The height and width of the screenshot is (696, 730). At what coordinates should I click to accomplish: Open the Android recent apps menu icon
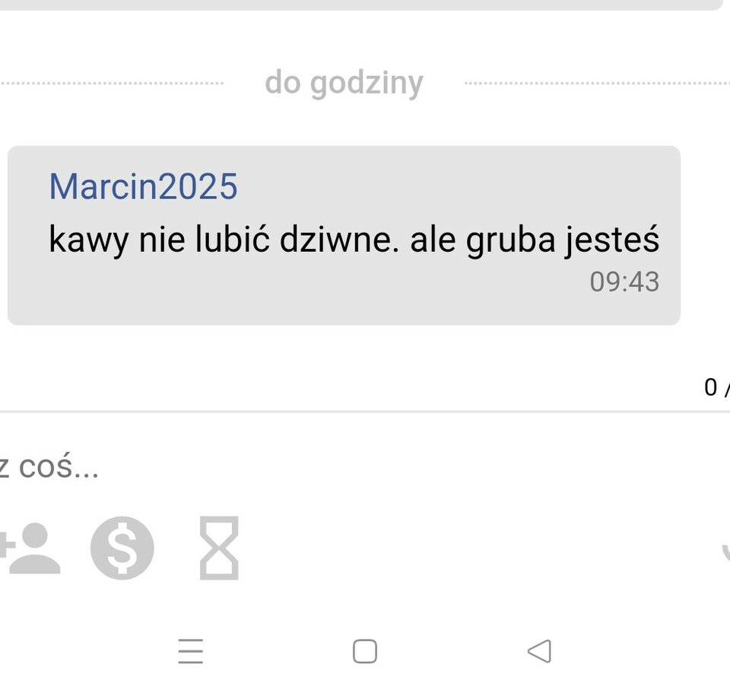(x=191, y=651)
